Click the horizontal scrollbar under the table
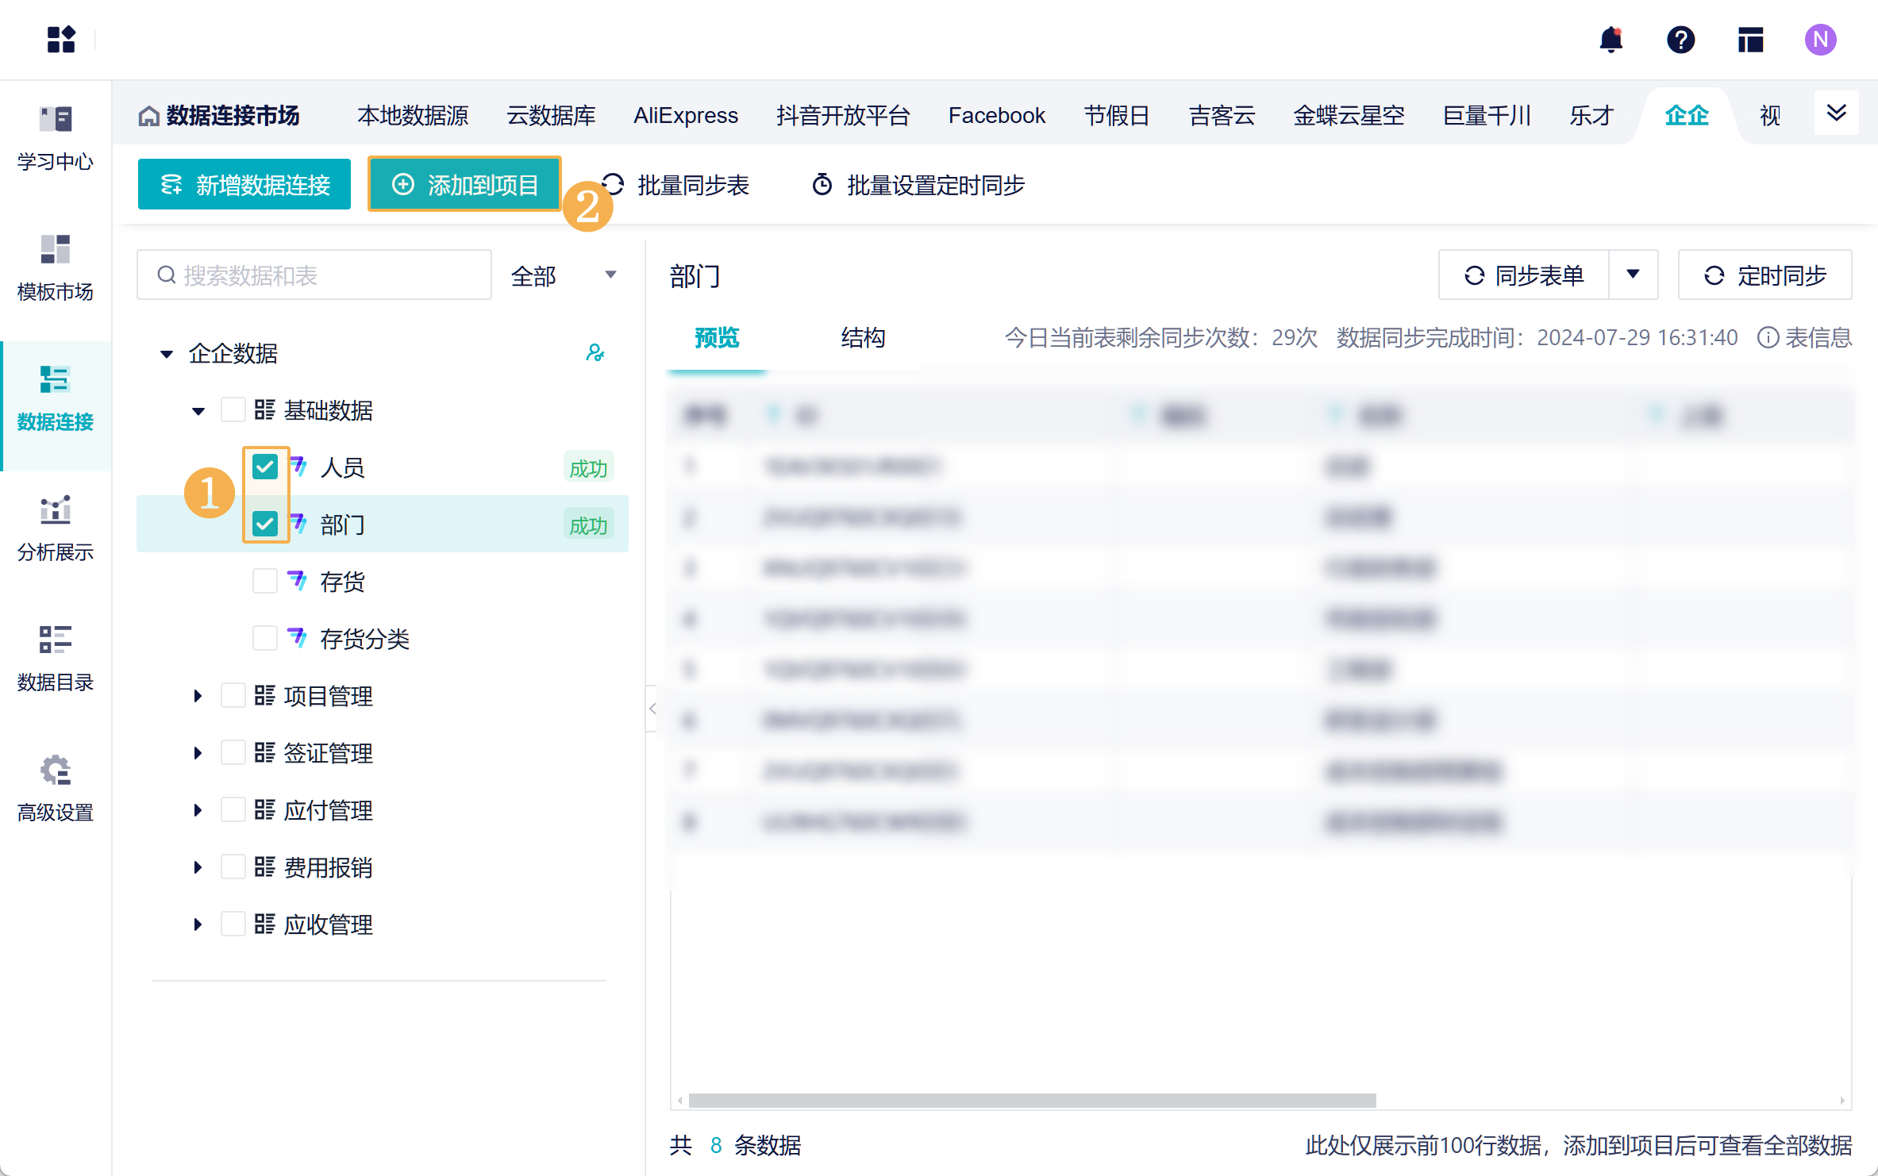The width and height of the screenshot is (1878, 1176). click(1031, 1100)
